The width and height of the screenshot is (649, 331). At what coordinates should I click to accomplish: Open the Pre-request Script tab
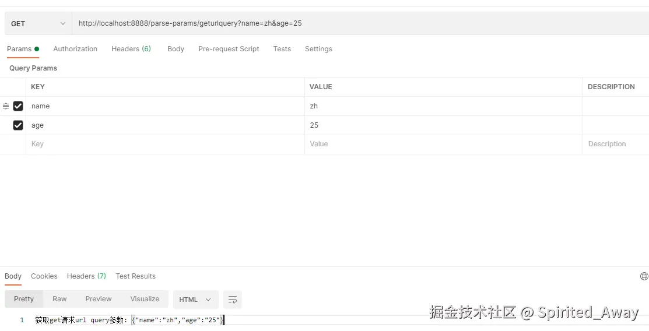(x=229, y=49)
